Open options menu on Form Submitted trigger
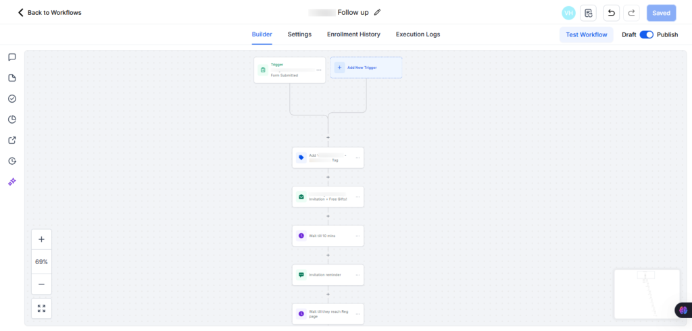Screen dimensions: 692x331 coord(318,70)
